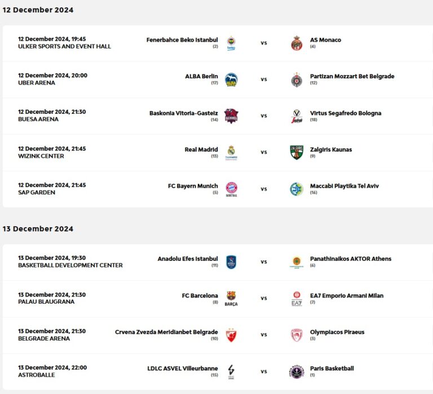Open the Virtus Segafredo Bologna team link
This screenshot has width=433, height=394.
click(345, 113)
